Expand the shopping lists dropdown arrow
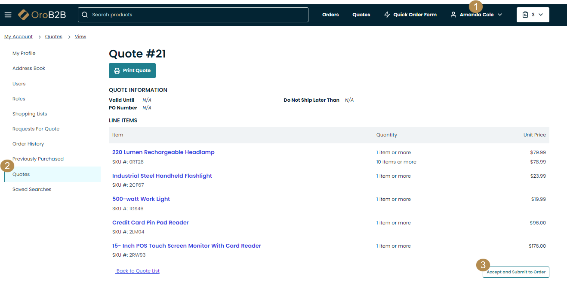This screenshot has width=567, height=297. (x=541, y=15)
